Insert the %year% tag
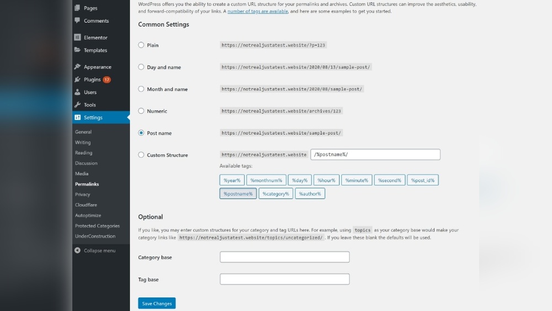The width and height of the screenshot is (552, 311). point(232,180)
